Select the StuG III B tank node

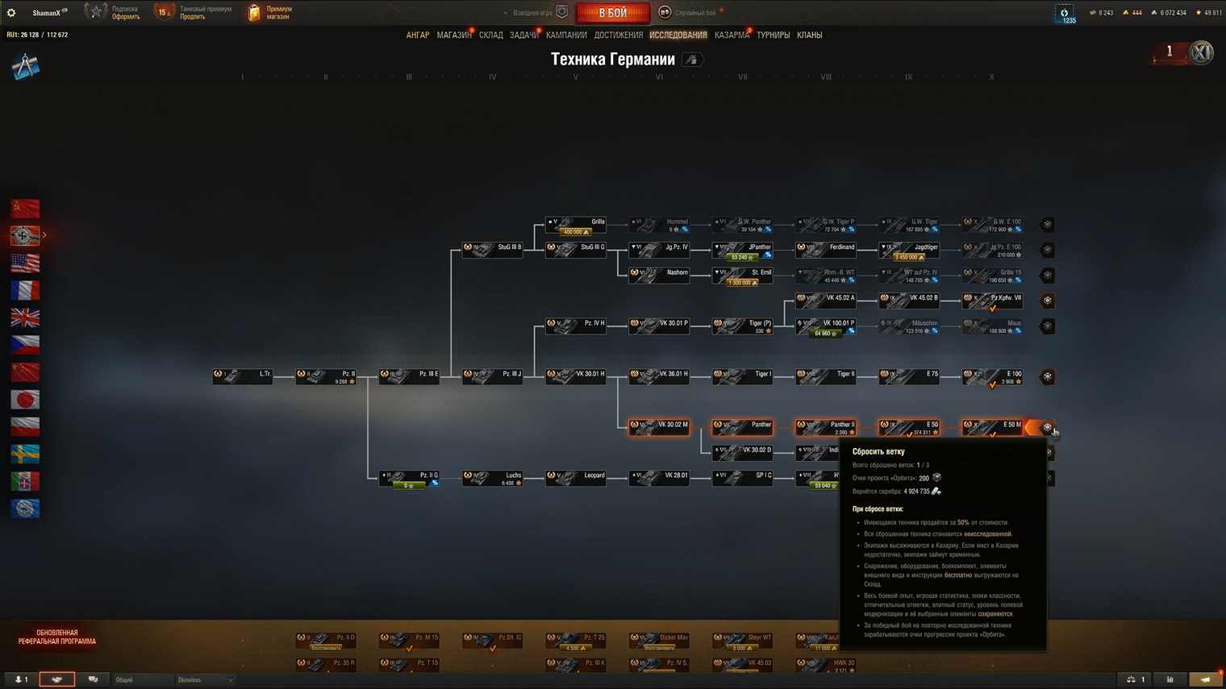point(492,250)
